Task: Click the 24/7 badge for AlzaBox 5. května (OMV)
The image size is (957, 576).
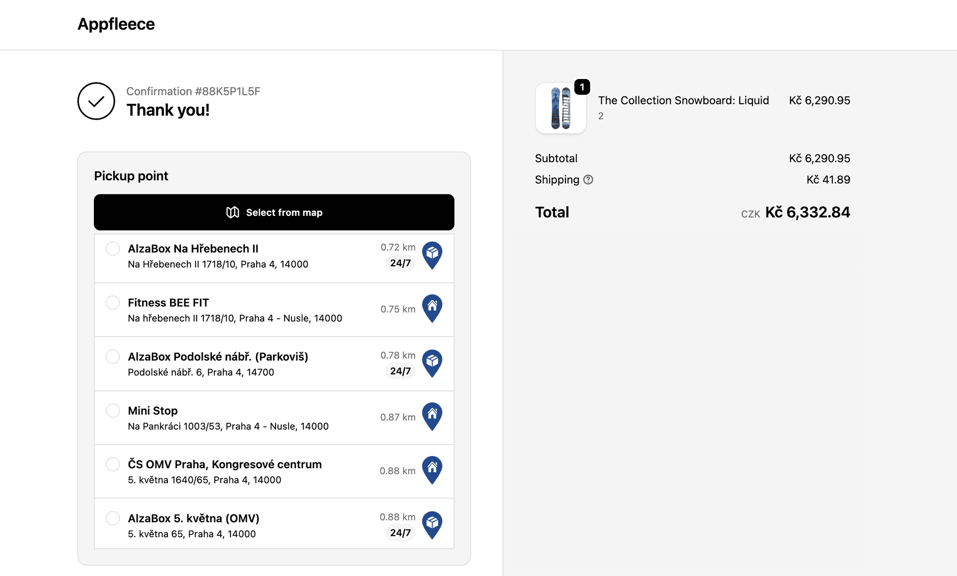Action: 400,533
